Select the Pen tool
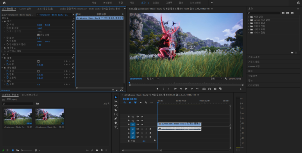 [x=116, y=119]
